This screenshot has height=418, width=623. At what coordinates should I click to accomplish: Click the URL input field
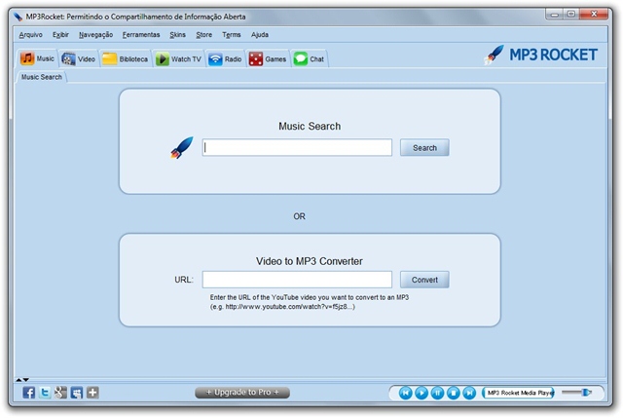(297, 280)
